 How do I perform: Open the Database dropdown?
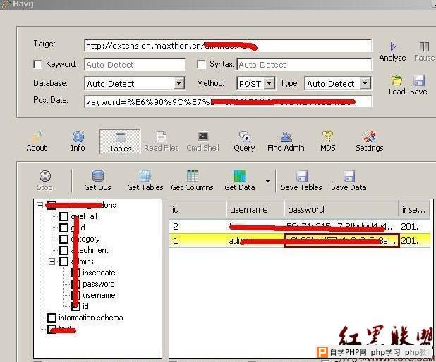[x=178, y=83]
